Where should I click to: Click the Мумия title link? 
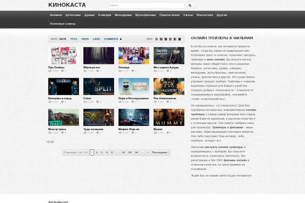pyautogui.click(x=158, y=129)
